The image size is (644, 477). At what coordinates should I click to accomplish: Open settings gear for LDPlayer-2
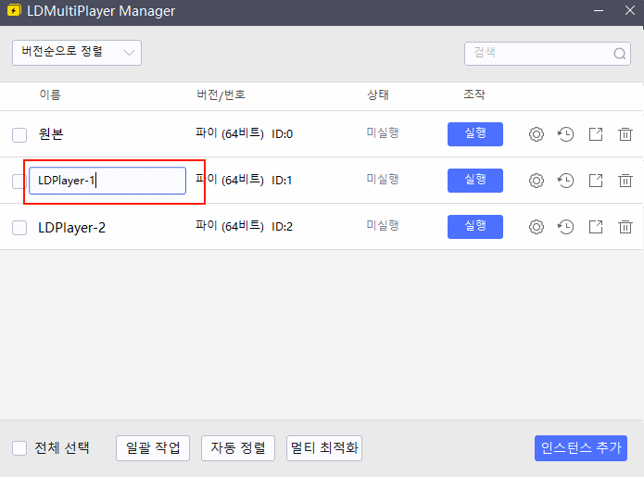point(536,227)
